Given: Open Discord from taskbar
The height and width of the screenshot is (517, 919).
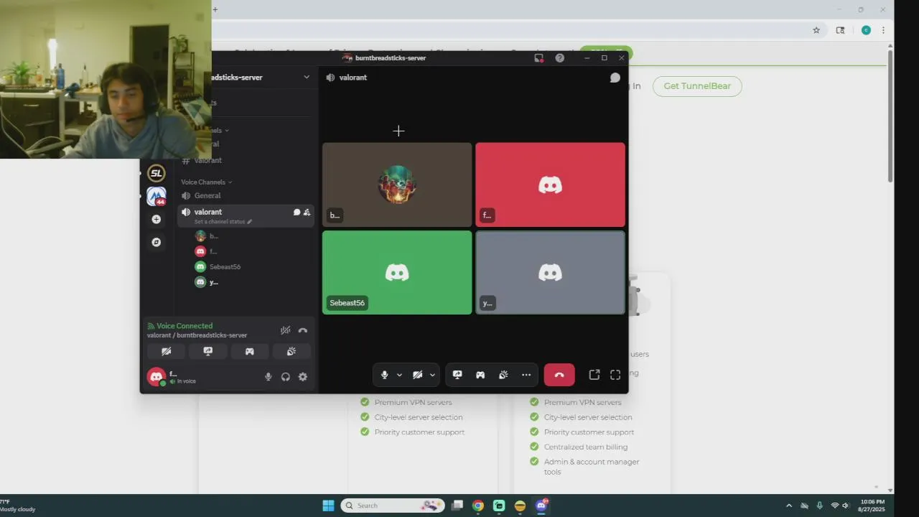Looking at the screenshot, I should (542, 506).
